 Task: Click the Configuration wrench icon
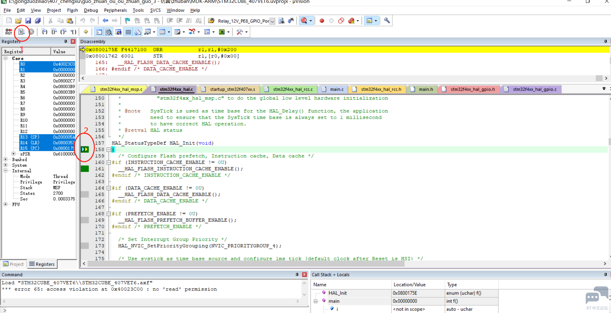387,21
